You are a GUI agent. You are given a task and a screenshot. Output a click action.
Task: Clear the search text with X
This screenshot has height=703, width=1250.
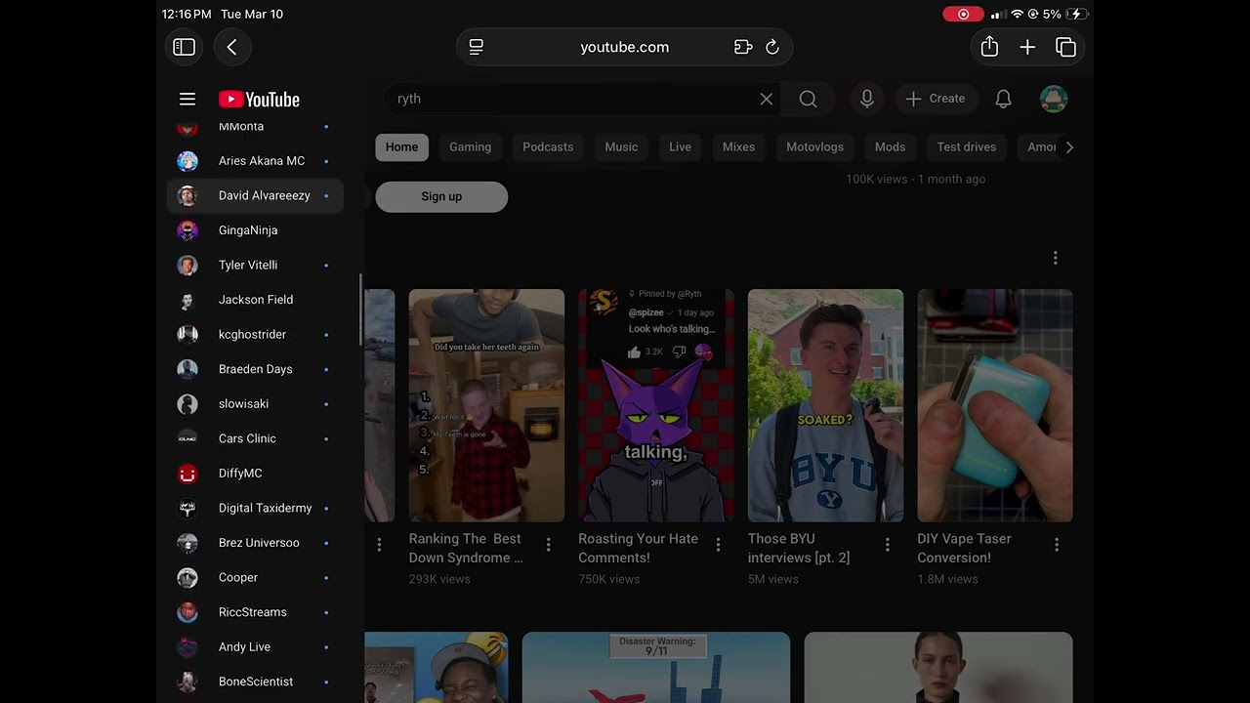click(x=767, y=99)
